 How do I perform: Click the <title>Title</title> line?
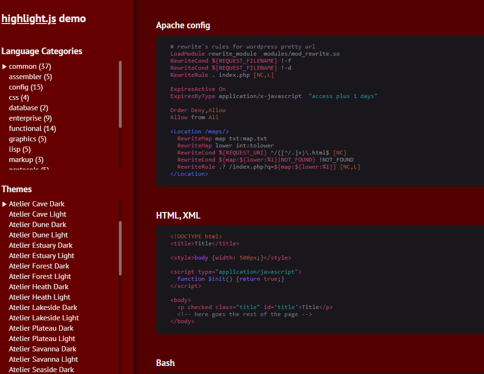pos(205,244)
